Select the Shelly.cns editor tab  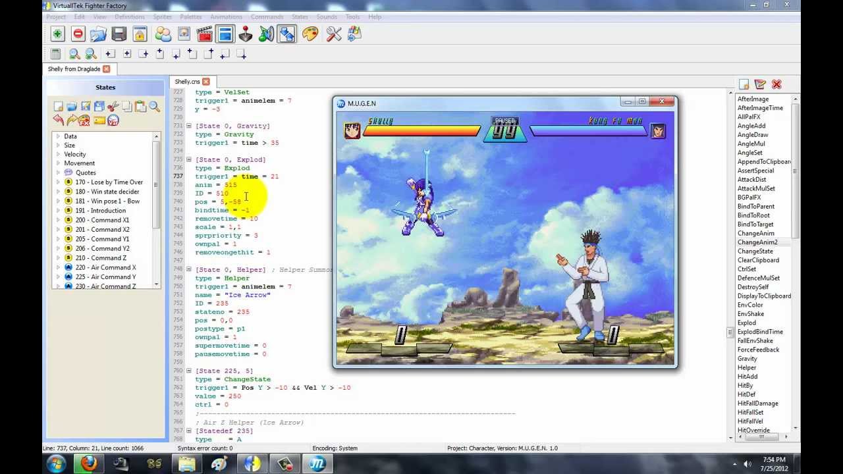point(187,82)
